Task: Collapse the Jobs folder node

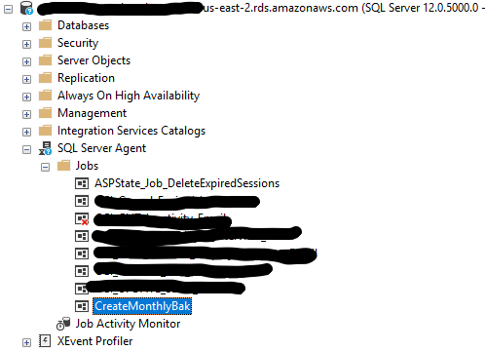Action: [x=45, y=167]
